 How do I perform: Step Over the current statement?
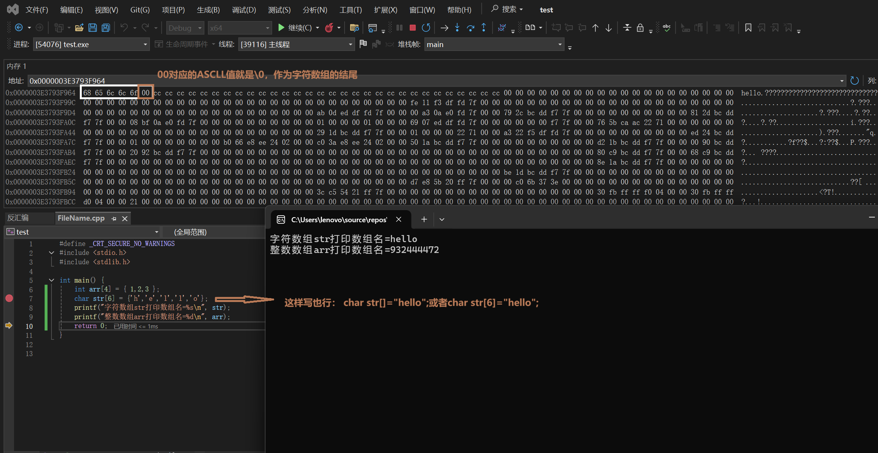click(470, 28)
